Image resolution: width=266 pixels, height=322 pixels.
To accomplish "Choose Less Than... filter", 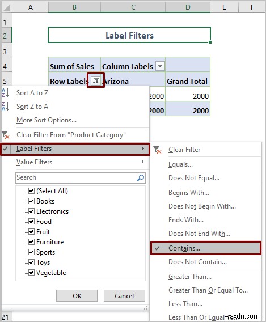I will click(x=206, y=304).
